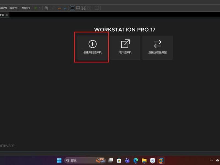Open File Explorer from taskbar
Image resolution: width=220 pixels, height=165 pixels.
[144, 160]
